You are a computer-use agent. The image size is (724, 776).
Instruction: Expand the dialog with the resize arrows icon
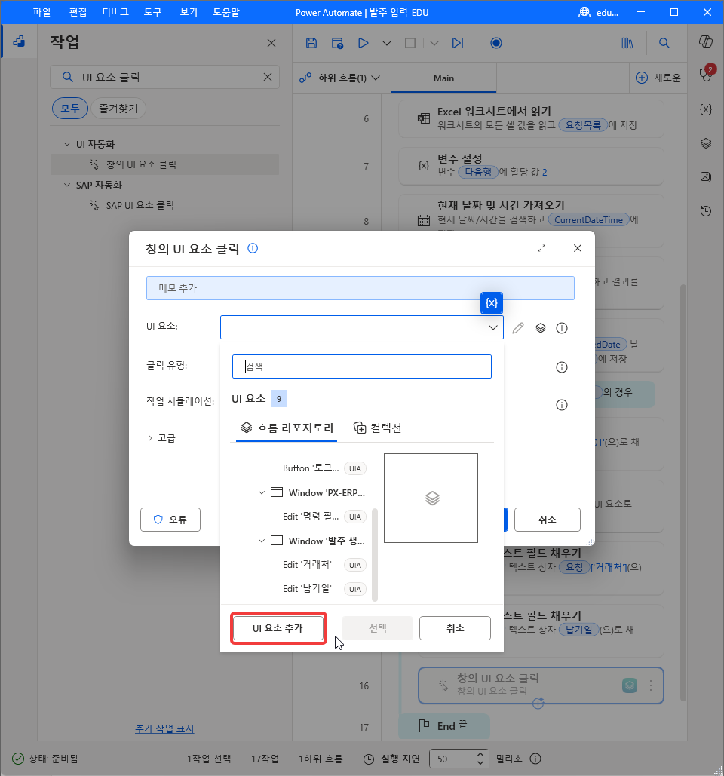pyautogui.click(x=541, y=248)
